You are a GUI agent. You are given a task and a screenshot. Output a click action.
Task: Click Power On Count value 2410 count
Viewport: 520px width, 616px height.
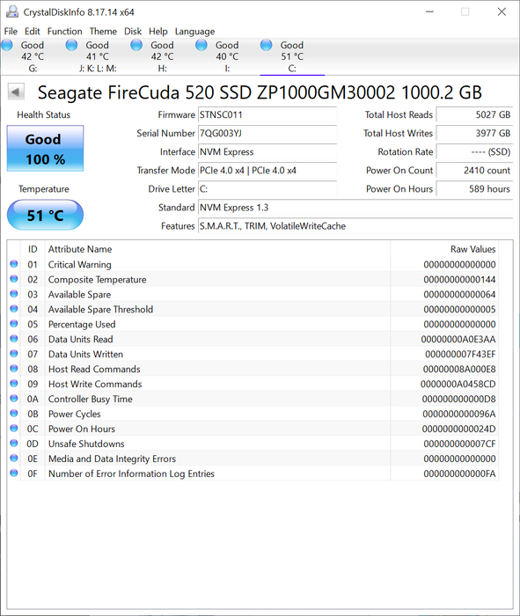coord(474,171)
